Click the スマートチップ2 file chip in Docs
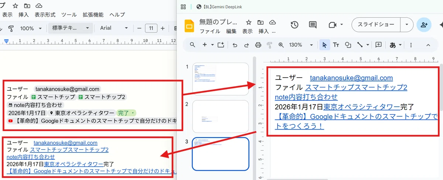Viewport: 443px width, 180px height. 102,97
